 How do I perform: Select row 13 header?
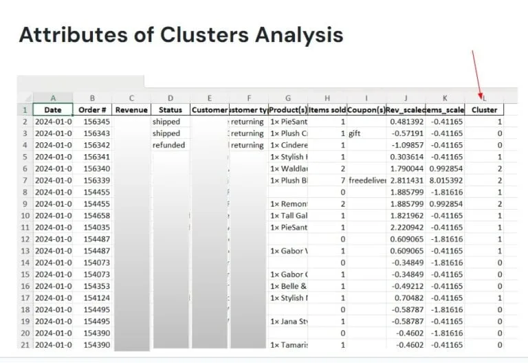(x=25, y=251)
